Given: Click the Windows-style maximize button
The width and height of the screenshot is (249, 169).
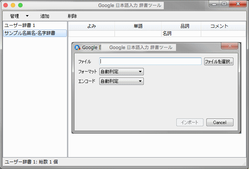Looking at the screenshot, I should 224,4.
